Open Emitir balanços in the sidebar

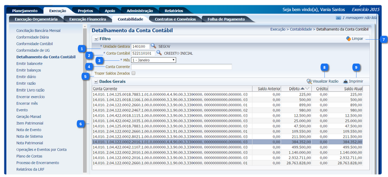tap(29, 70)
